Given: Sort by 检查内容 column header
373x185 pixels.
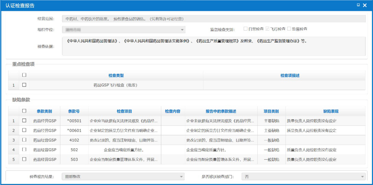Looking at the screenshot, I should tap(173, 111).
